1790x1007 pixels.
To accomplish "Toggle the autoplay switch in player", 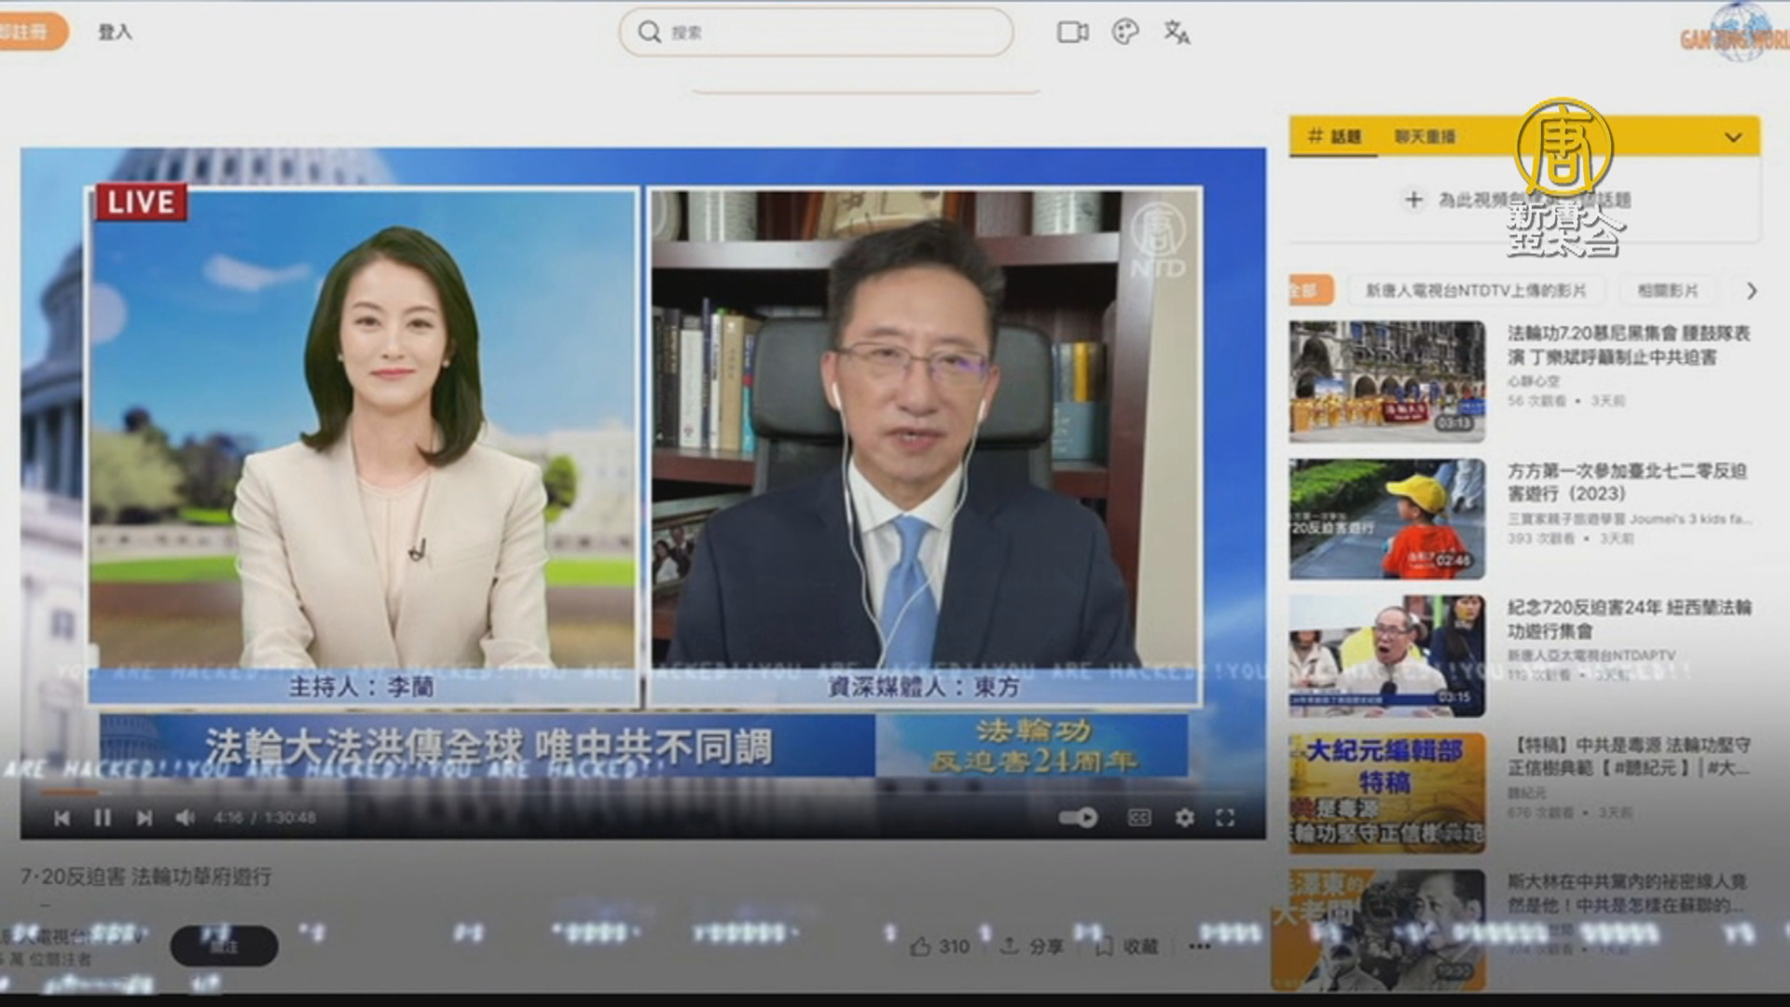I will pos(1078,818).
